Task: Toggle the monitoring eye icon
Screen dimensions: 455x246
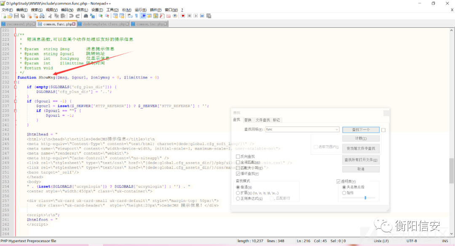Action: tap(175, 16)
